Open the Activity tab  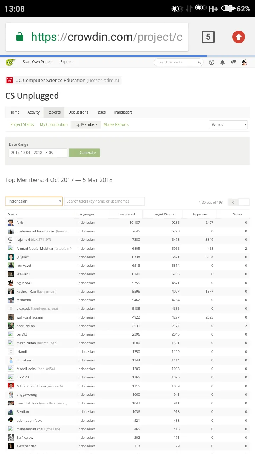[34, 112]
